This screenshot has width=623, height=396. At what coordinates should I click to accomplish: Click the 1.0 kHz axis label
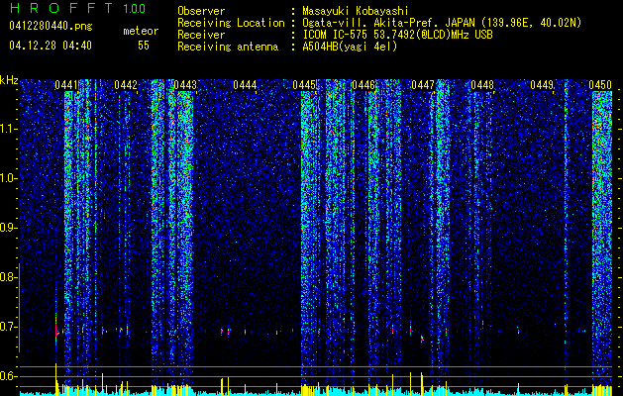(x=8, y=178)
